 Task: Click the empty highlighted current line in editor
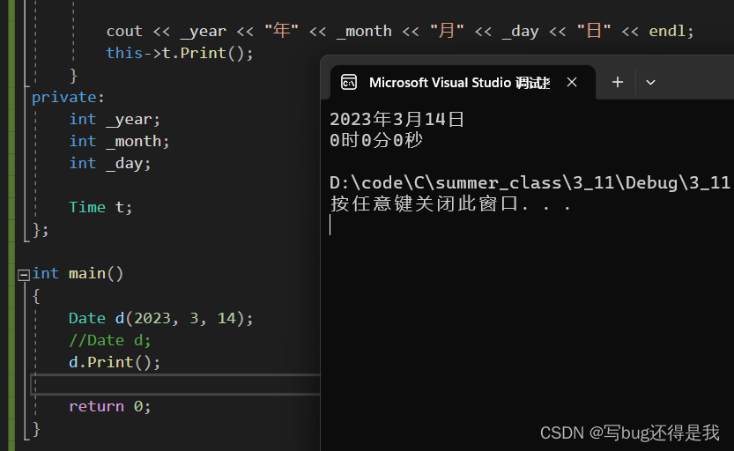[175, 385]
